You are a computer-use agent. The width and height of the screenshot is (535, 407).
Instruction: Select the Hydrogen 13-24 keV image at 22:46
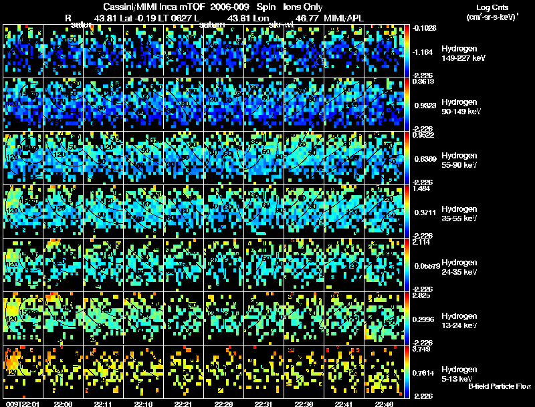[x=384, y=318]
